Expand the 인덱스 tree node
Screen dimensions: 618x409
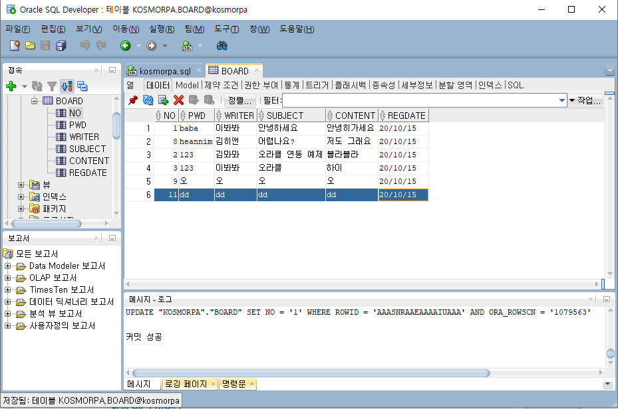tap(21, 197)
